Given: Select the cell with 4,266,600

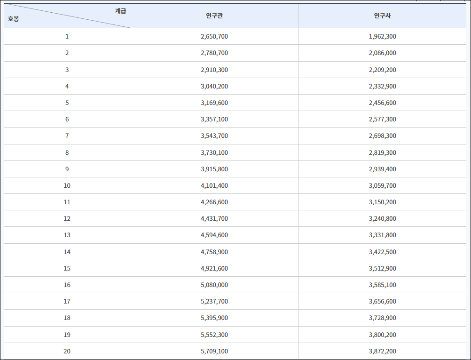Looking at the screenshot, I should pos(214,202).
